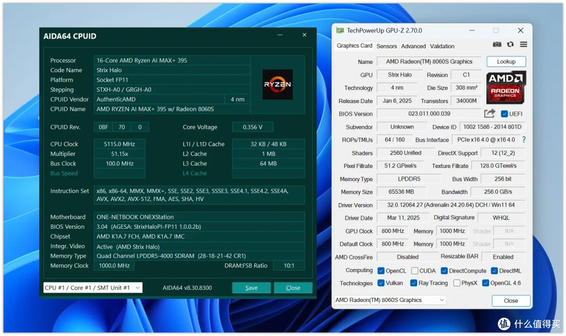Click the Chipset value AMD K1A.7 FCH
566x336 pixels.
[199, 236]
